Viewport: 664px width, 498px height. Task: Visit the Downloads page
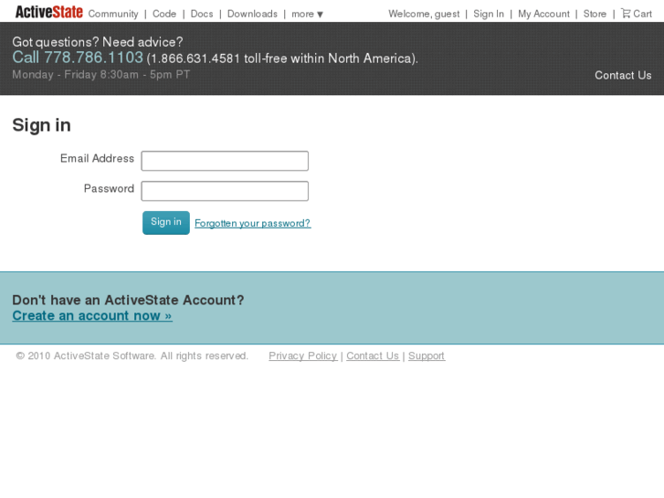click(252, 14)
